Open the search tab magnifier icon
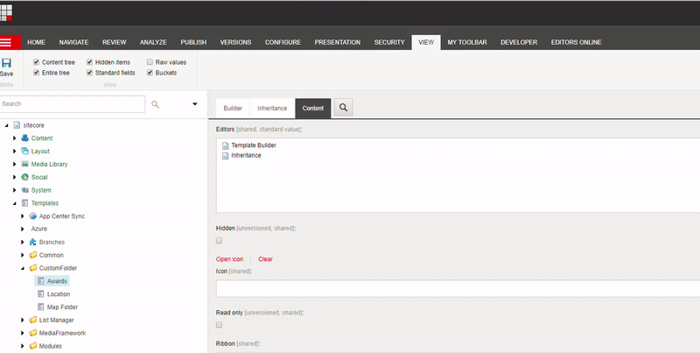This screenshot has height=353, width=700. click(x=344, y=108)
